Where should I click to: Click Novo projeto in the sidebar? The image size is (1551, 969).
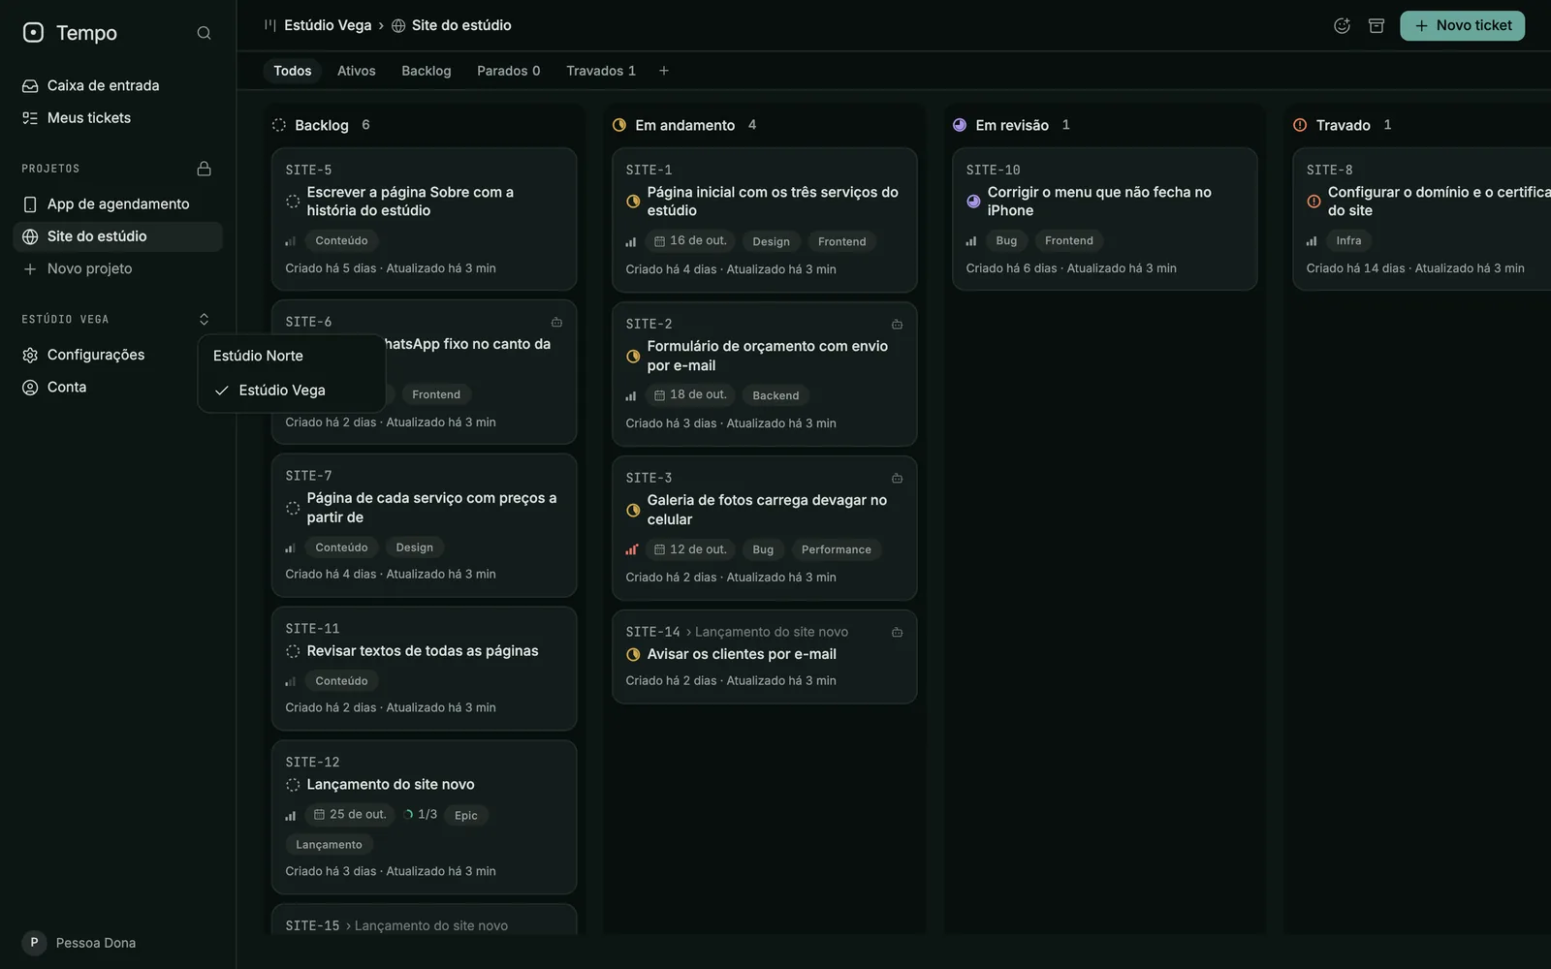pyautogui.click(x=117, y=268)
